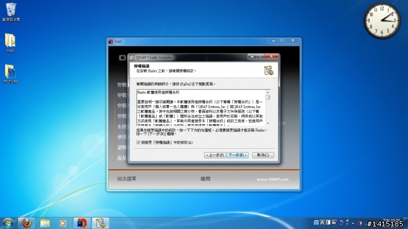The height and width of the screenshot is (229, 408).
Task: Maximize the NAS window
Action: pyautogui.click(x=282, y=41)
